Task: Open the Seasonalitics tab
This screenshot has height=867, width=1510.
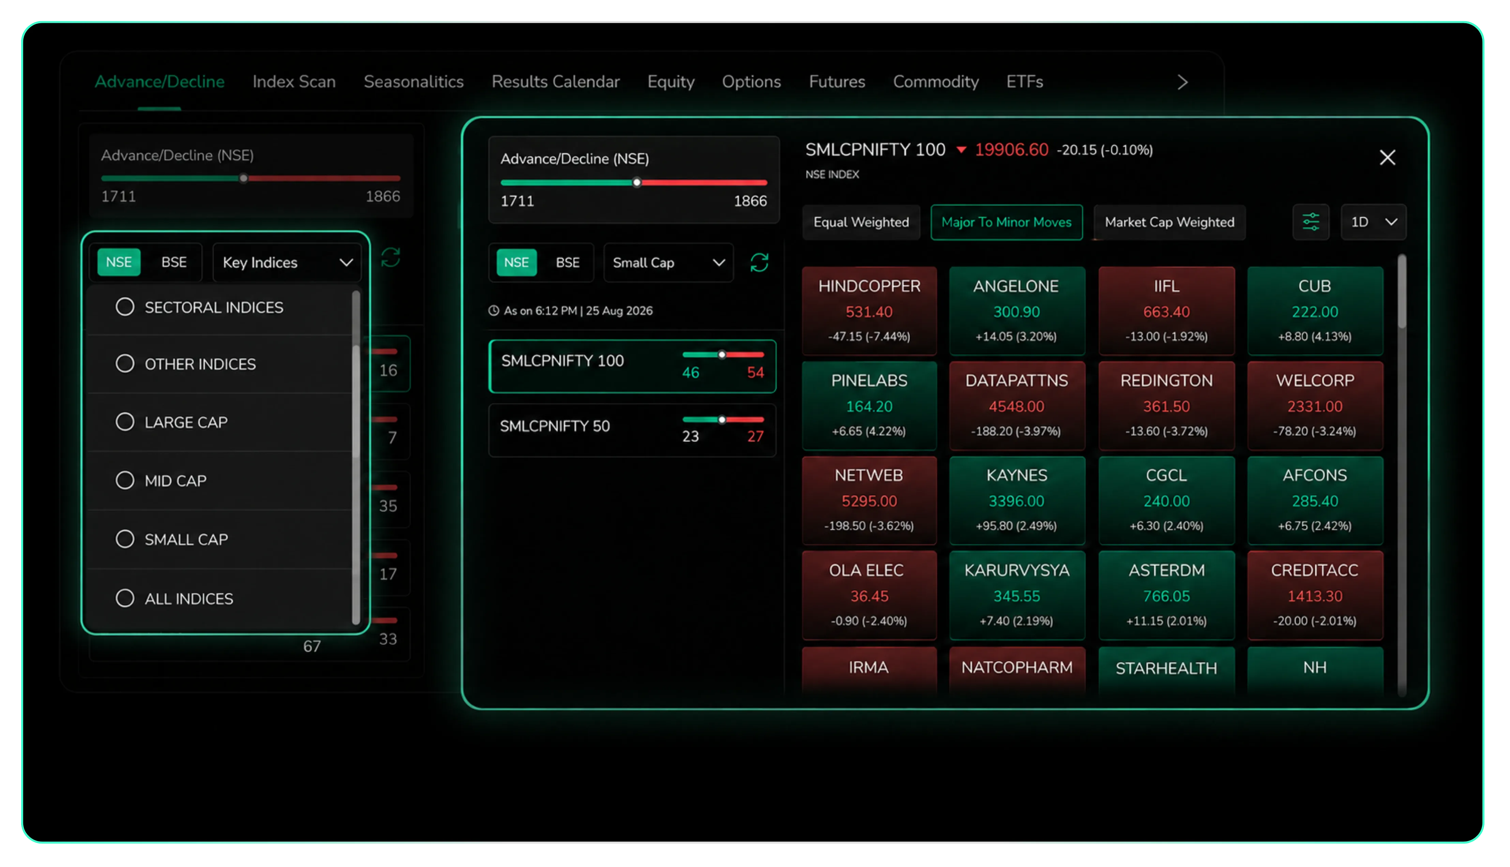Action: point(414,81)
